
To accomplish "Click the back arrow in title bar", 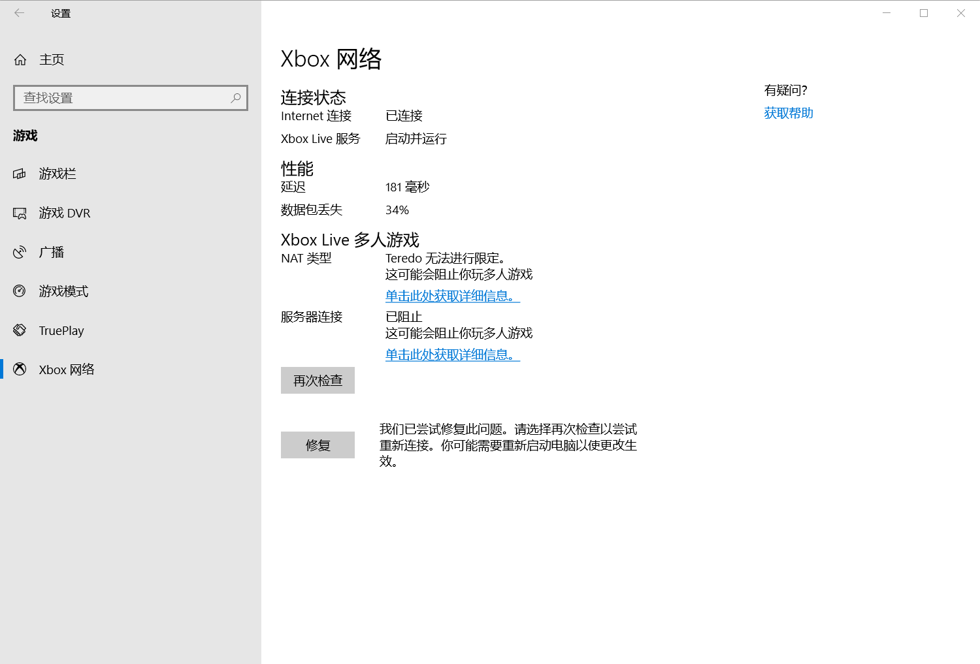I will (20, 13).
